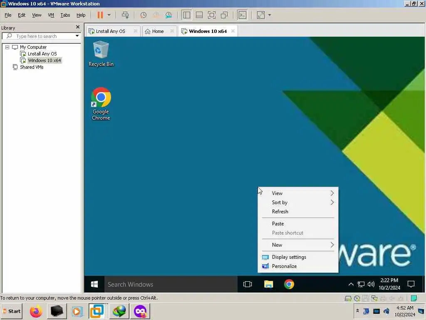The width and height of the screenshot is (426, 320).
Task: Switch to Unity mode via toolbar icon
Action: tap(224, 15)
